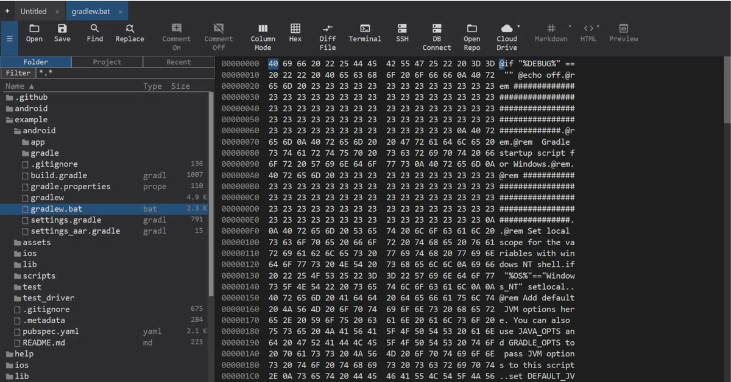The image size is (731, 382).
Task: Click the HTML toolbar icon
Action: tap(588, 33)
